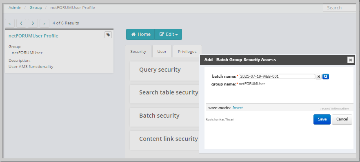Viewport: 360px width, 162px height.
Task: Click the 'User AMS functionality' description text
Action: click(31, 67)
